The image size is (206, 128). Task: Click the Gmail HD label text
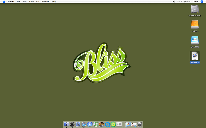(195, 47)
